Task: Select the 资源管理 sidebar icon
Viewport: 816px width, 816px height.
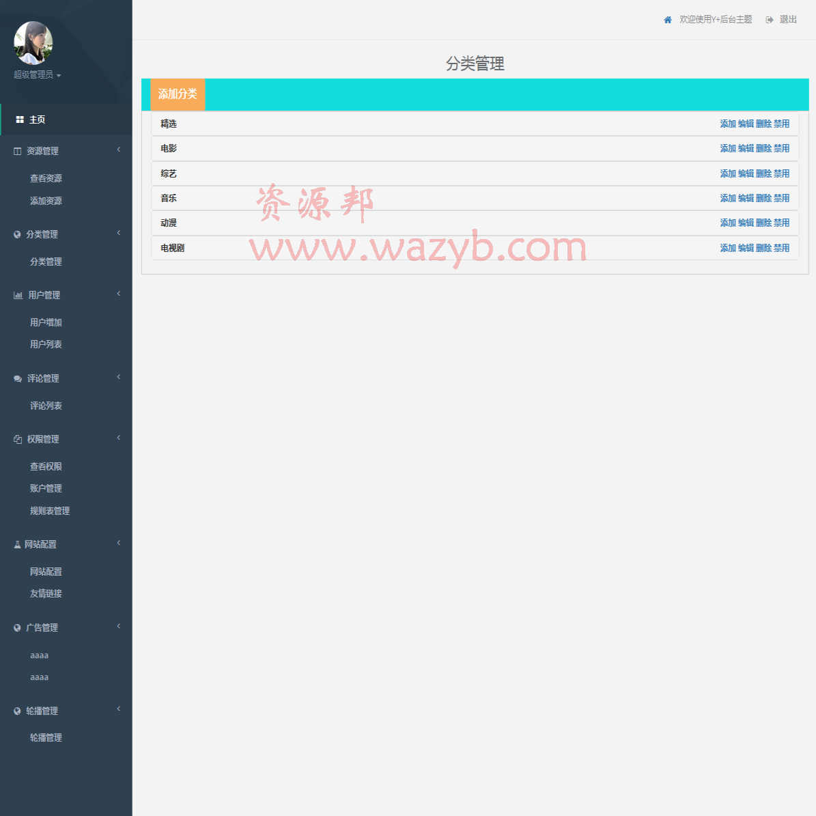Action: pos(16,150)
